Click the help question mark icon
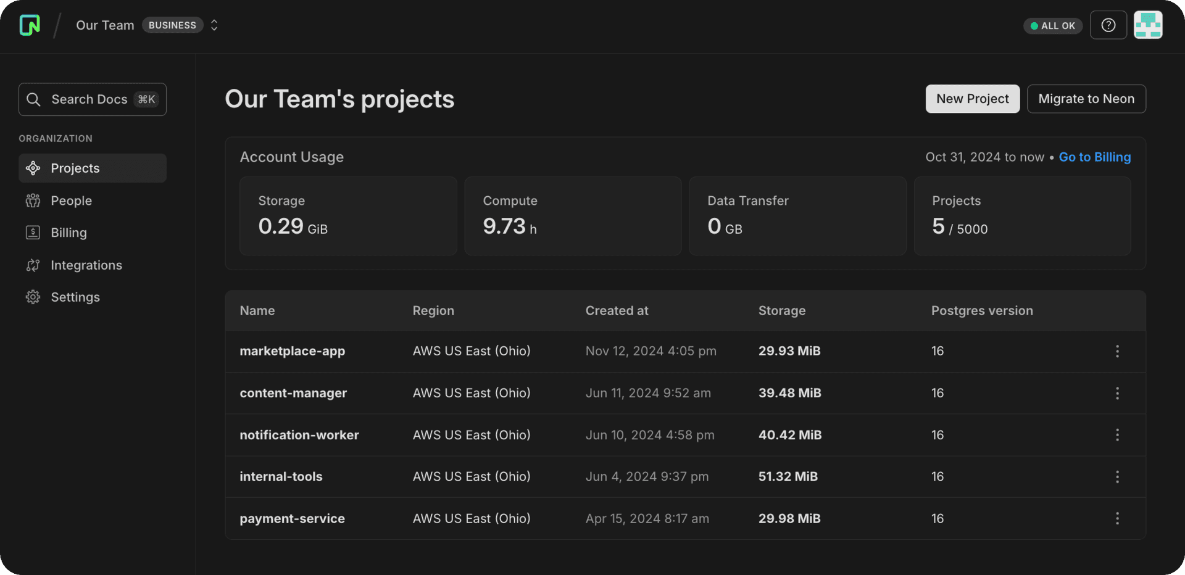 1108,25
